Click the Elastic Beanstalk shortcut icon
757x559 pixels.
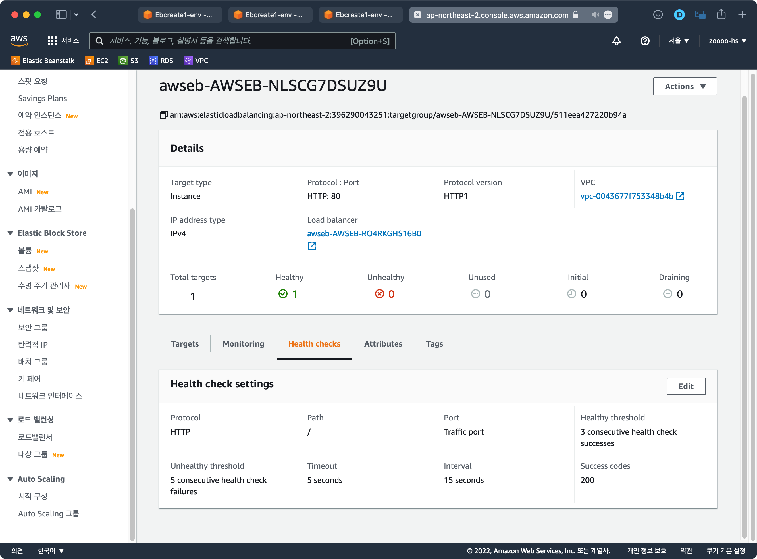pyautogui.click(x=15, y=61)
